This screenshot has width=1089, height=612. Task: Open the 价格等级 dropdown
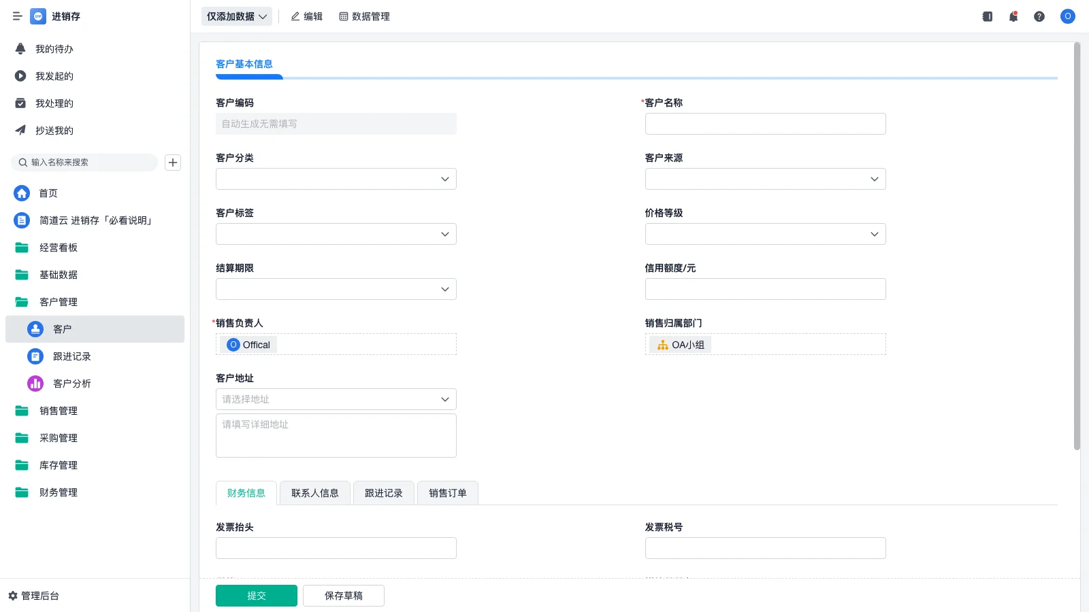pyautogui.click(x=766, y=234)
